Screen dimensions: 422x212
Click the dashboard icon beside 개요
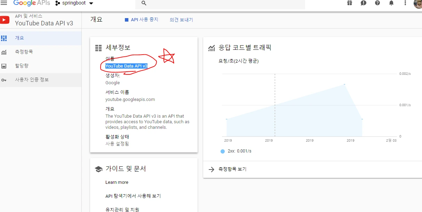click(4, 38)
